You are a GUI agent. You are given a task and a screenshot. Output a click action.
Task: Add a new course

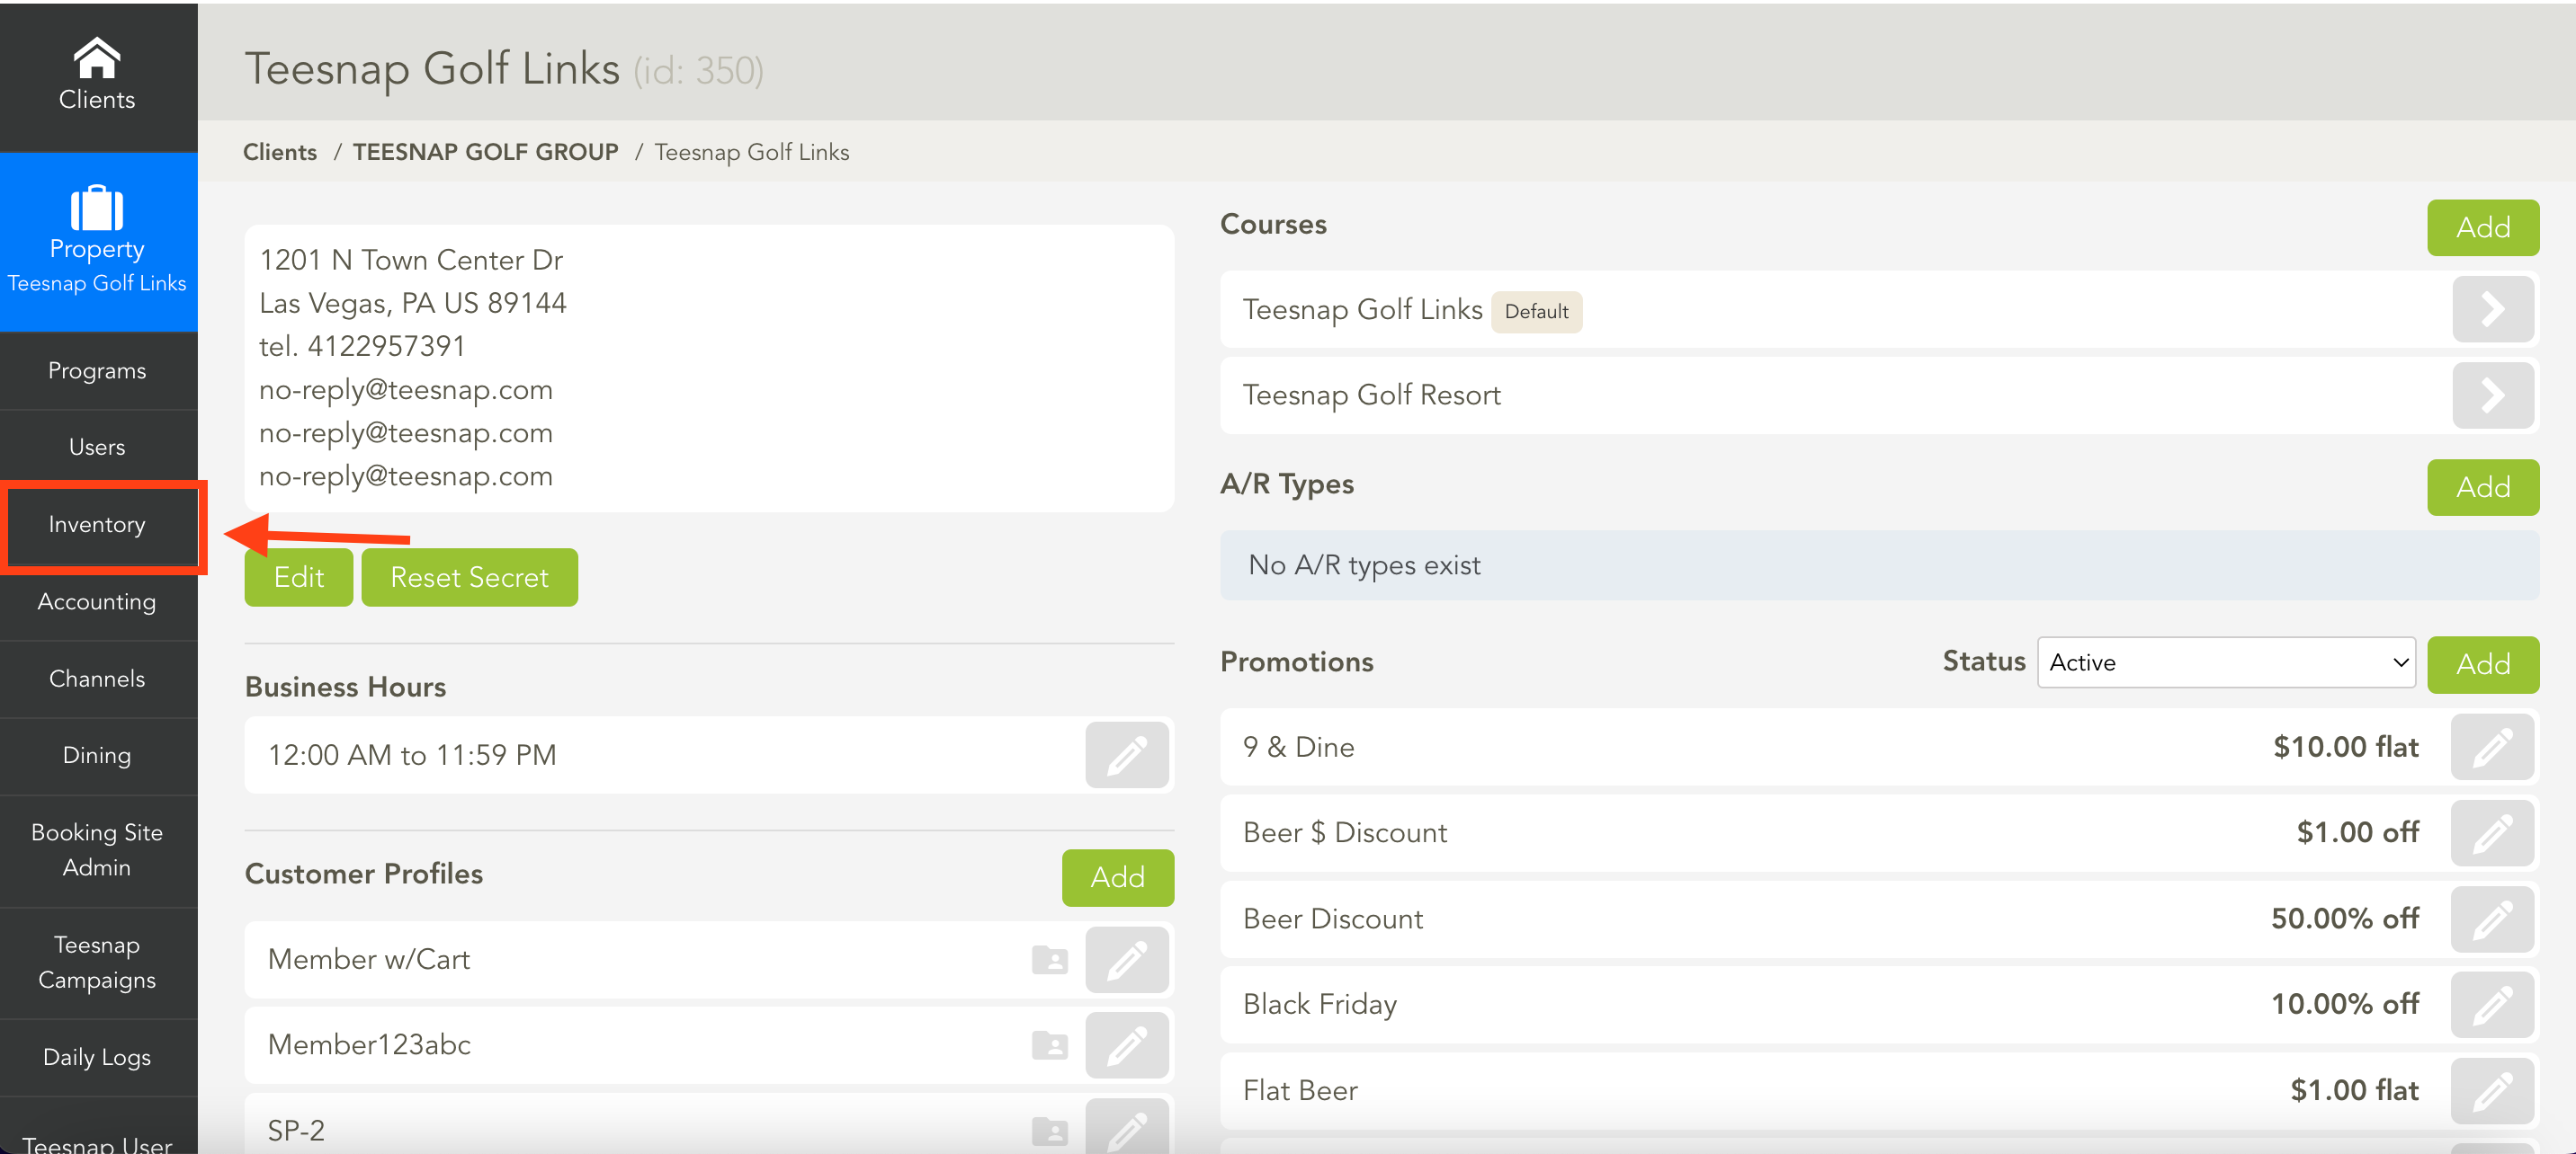point(2482,227)
